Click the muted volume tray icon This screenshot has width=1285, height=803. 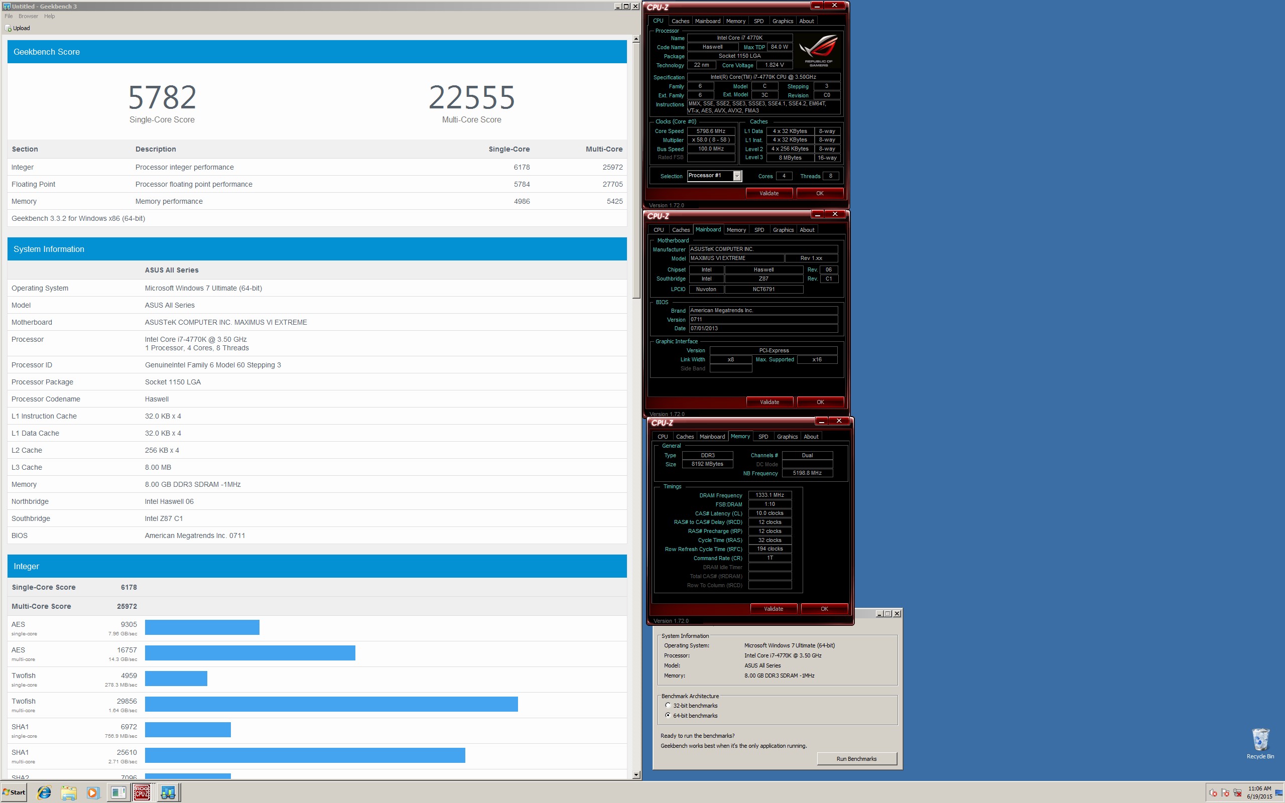pyautogui.click(x=1213, y=793)
